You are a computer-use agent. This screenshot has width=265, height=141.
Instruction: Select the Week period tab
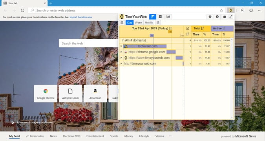pyautogui.click(x=139, y=23)
